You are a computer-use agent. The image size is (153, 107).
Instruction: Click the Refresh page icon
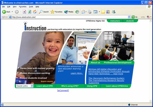29,12
